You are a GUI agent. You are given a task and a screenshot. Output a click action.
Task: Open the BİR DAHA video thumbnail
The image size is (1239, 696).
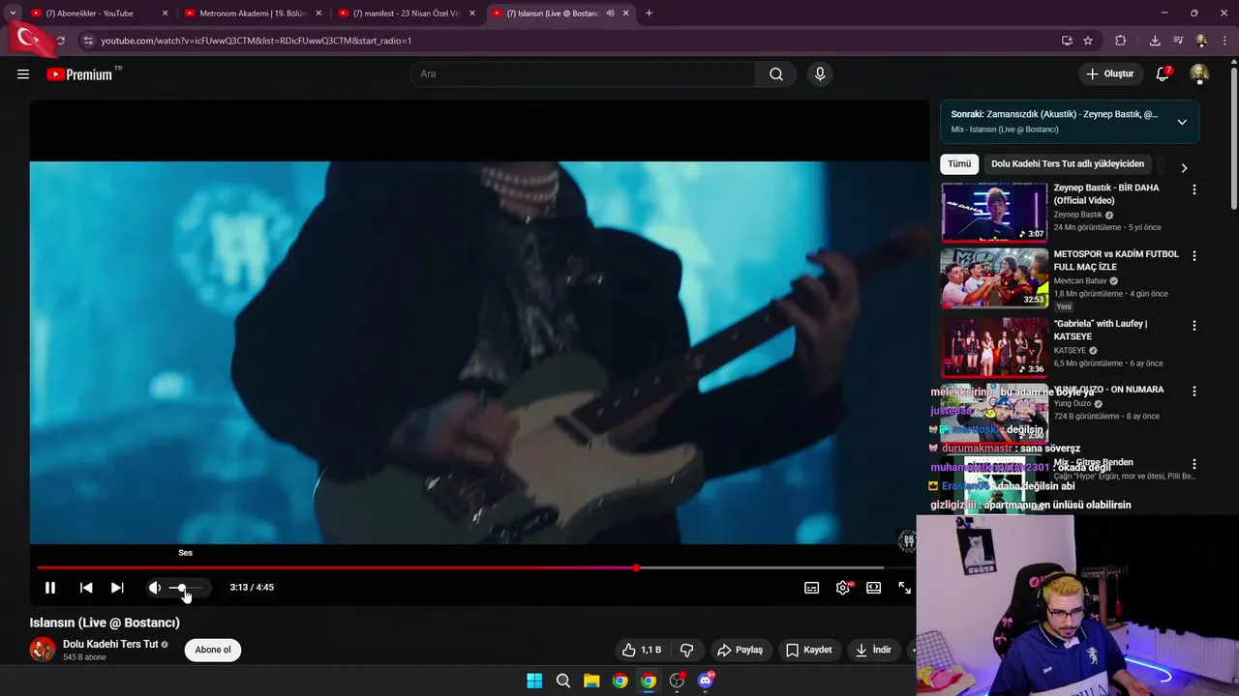[x=994, y=212]
